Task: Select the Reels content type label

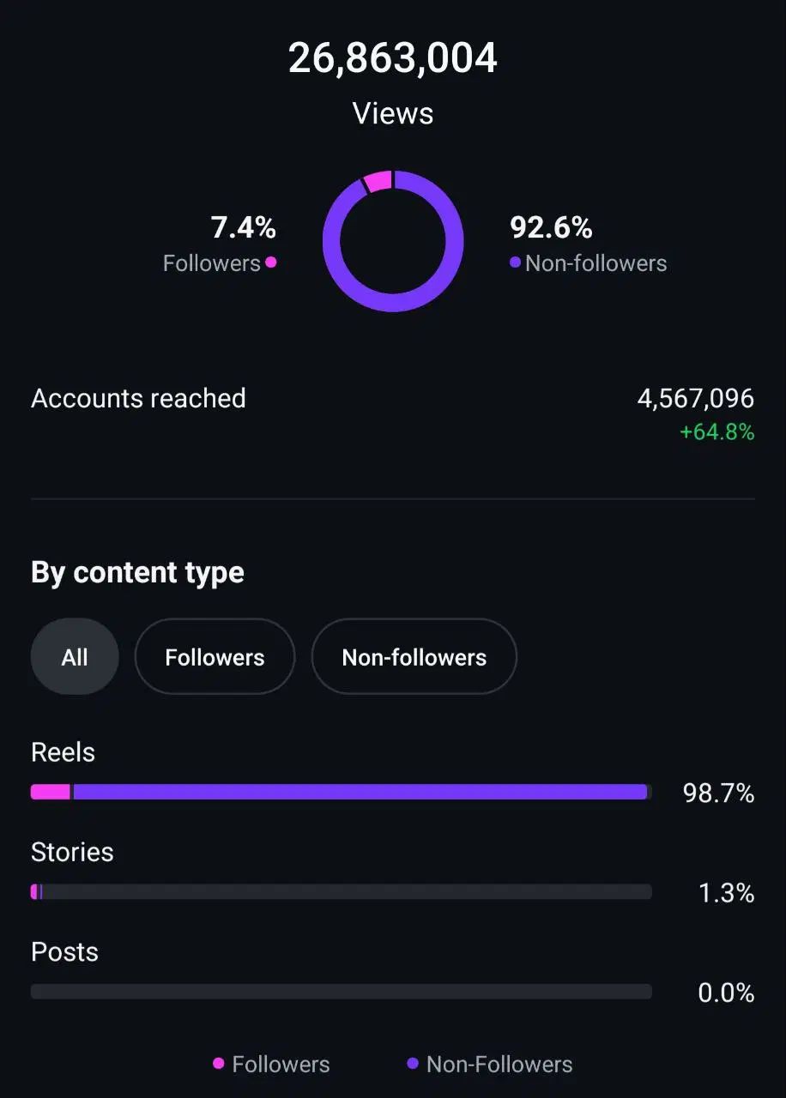Action: 63,752
